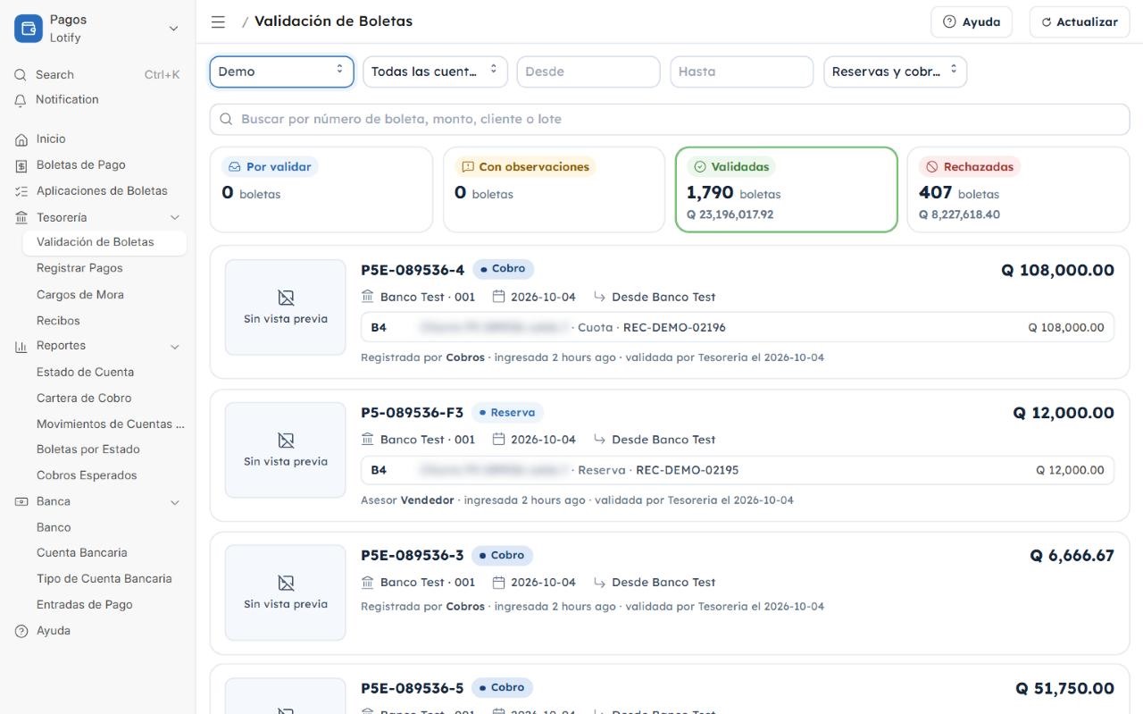The height and width of the screenshot is (714, 1143).
Task: Toggle sidebar with the hamburger menu icon
Action: [218, 22]
